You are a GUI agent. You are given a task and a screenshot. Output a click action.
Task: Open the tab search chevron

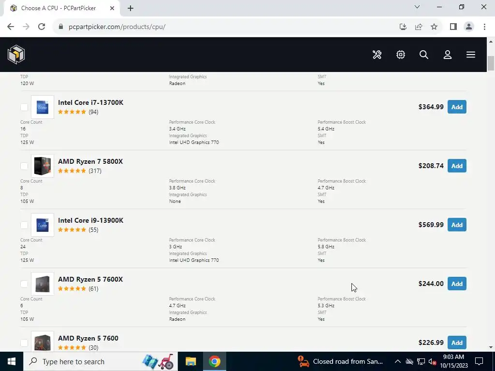[417, 7]
